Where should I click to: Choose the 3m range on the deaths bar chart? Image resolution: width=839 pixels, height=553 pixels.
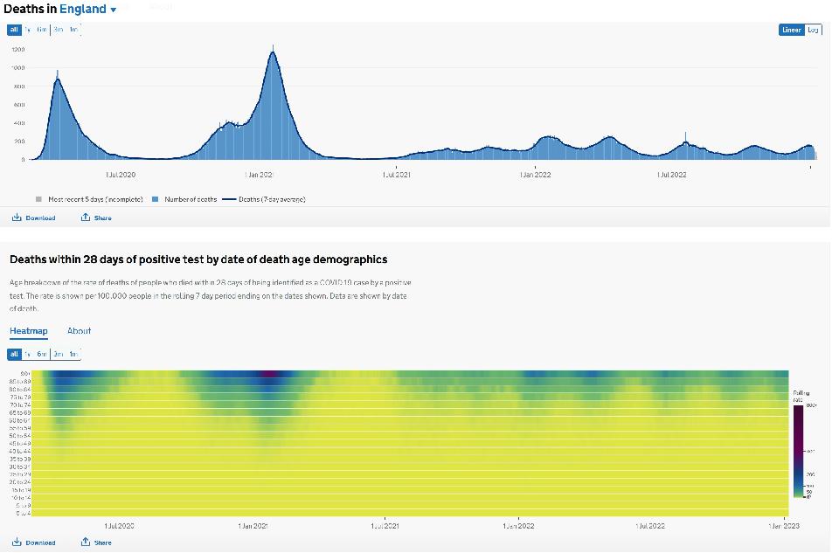pos(59,30)
